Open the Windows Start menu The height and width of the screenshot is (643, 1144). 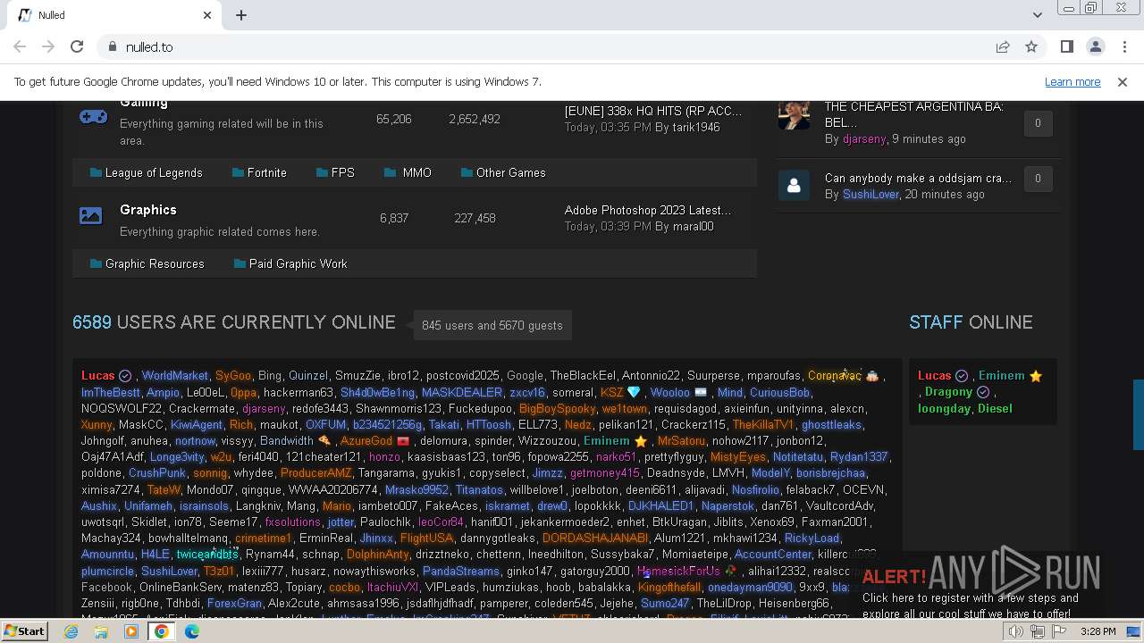[x=25, y=631]
